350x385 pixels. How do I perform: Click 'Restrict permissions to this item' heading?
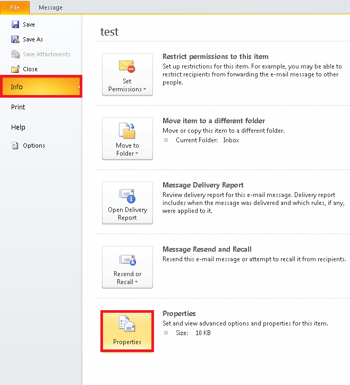[216, 56]
